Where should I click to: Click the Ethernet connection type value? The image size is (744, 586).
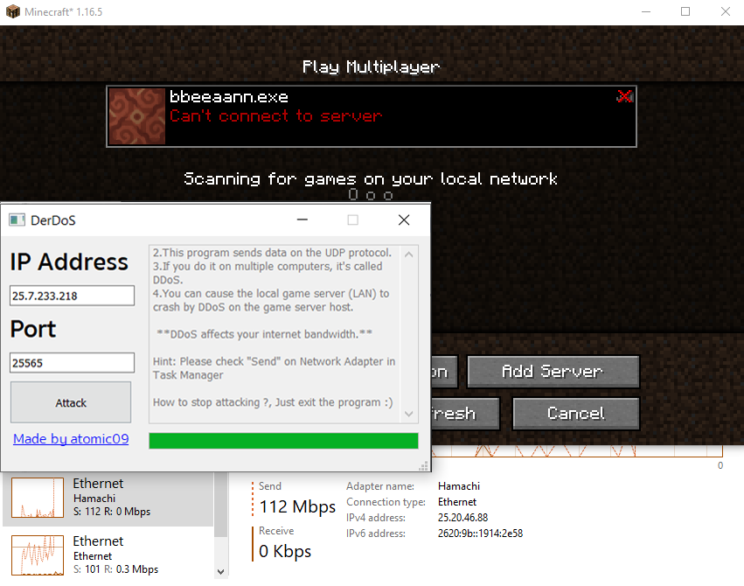457,502
